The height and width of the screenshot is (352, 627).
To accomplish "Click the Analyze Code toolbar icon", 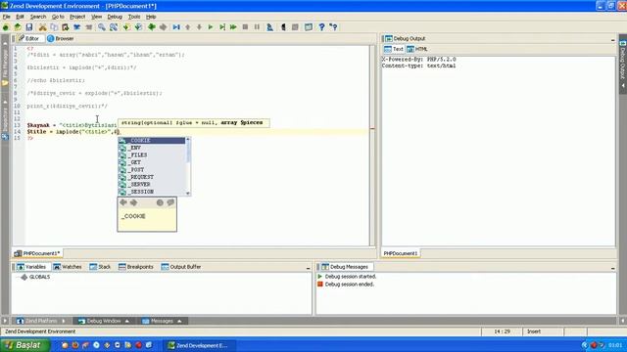I will (270, 27).
